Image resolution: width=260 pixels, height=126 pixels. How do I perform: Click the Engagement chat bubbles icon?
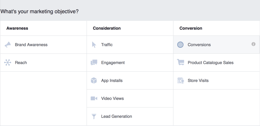pos(94,63)
